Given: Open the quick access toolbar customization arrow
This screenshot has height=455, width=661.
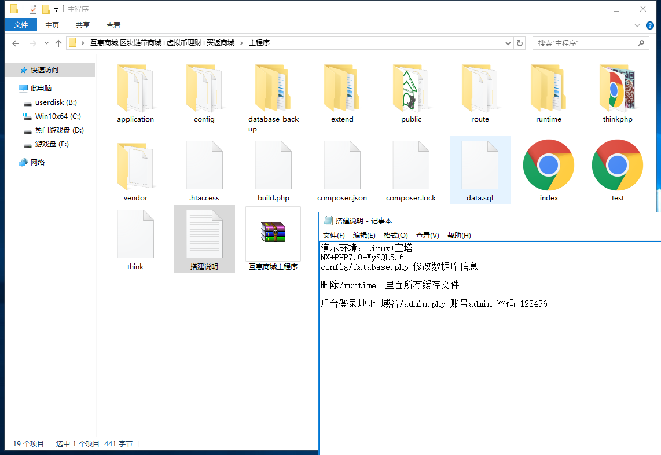Looking at the screenshot, I should 55,9.
